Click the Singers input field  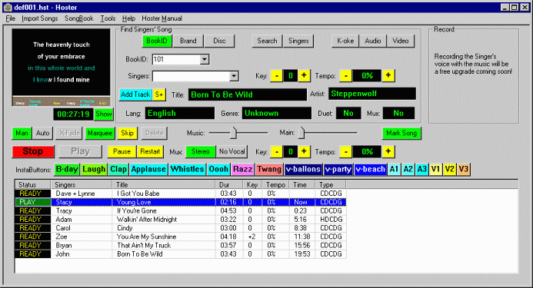(x=191, y=76)
